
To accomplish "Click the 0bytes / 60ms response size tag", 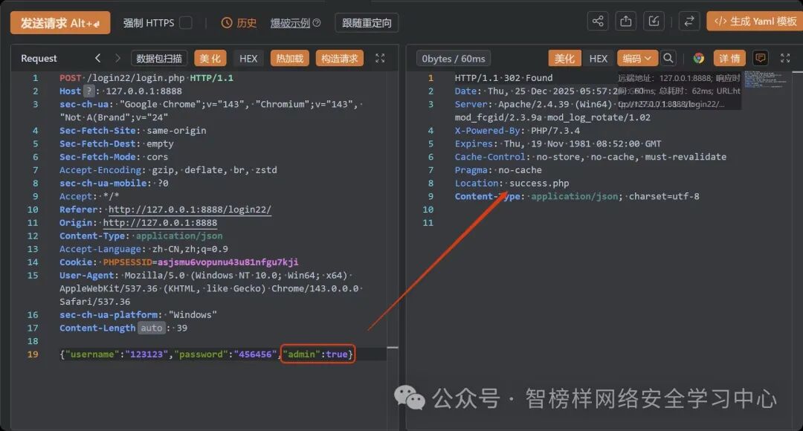I will (454, 59).
